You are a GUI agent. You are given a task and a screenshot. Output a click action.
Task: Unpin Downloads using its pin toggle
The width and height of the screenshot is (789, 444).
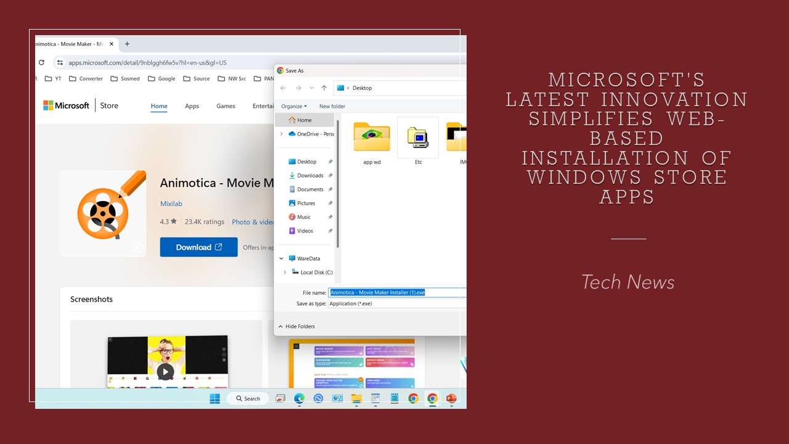coord(331,175)
